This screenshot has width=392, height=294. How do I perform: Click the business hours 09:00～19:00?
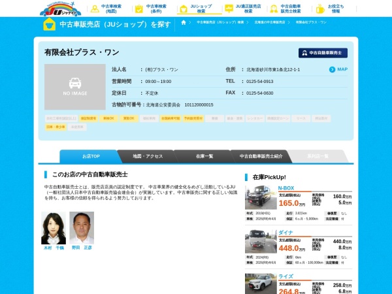[x=158, y=82]
